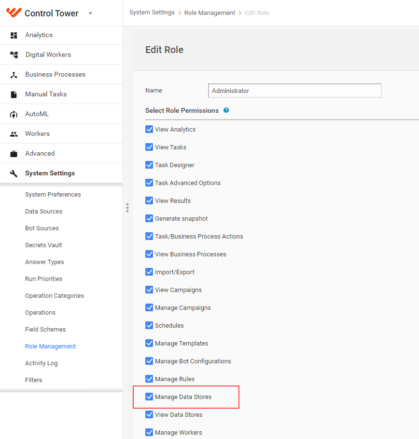Click the Workers people icon
The image size is (419, 439).
(x=14, y=134)
